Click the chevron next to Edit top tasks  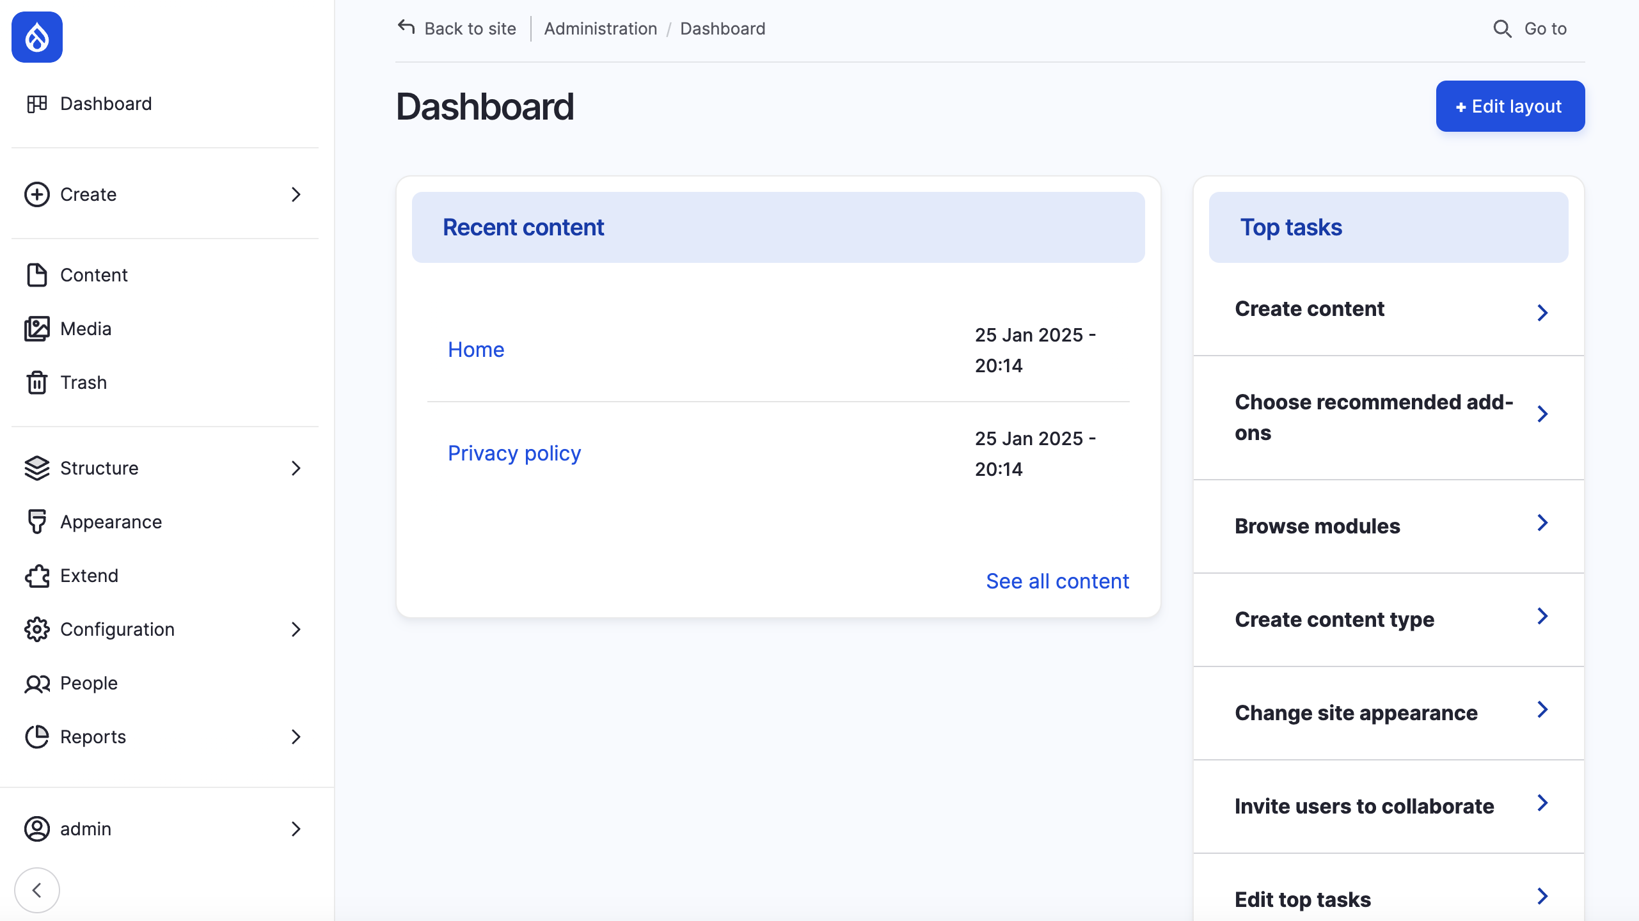1542,896
